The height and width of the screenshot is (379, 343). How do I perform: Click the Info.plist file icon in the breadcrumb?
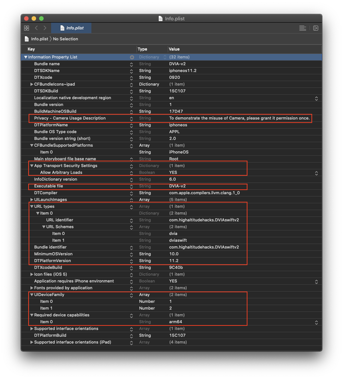(27, 39)
